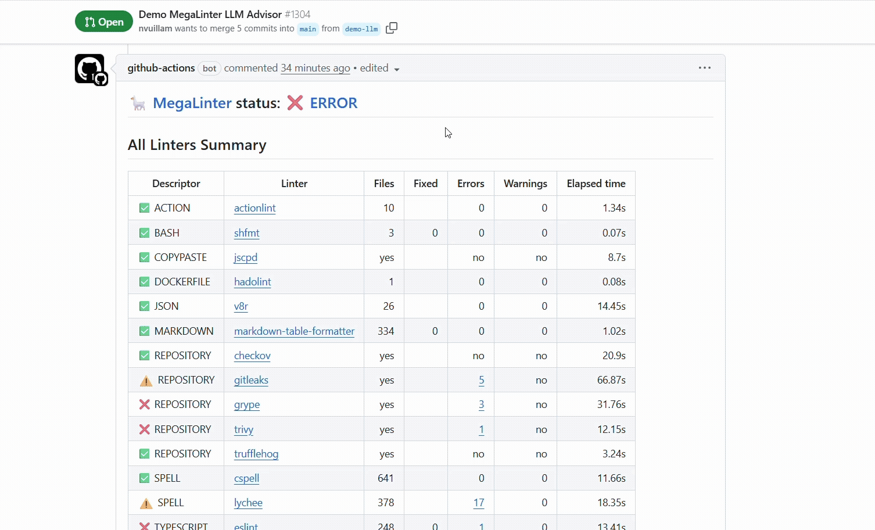Click the MegaLinter llama emoji icon
875x530 pixels.
point(138,103)
